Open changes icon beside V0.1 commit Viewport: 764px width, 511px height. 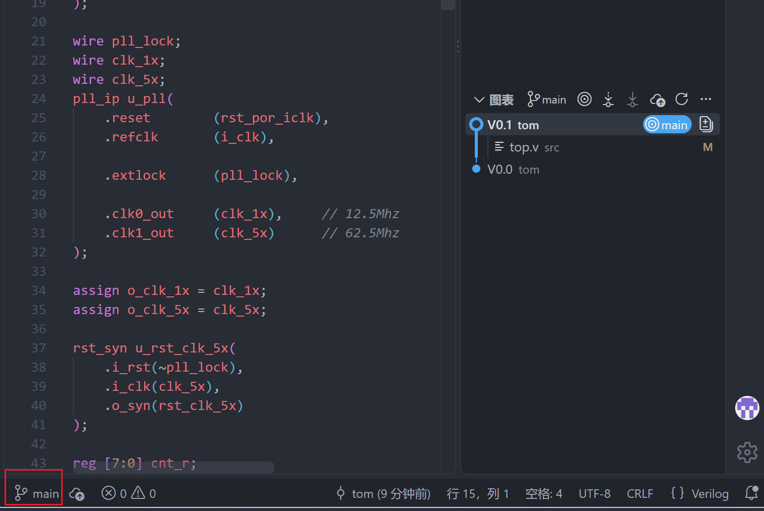706,124
